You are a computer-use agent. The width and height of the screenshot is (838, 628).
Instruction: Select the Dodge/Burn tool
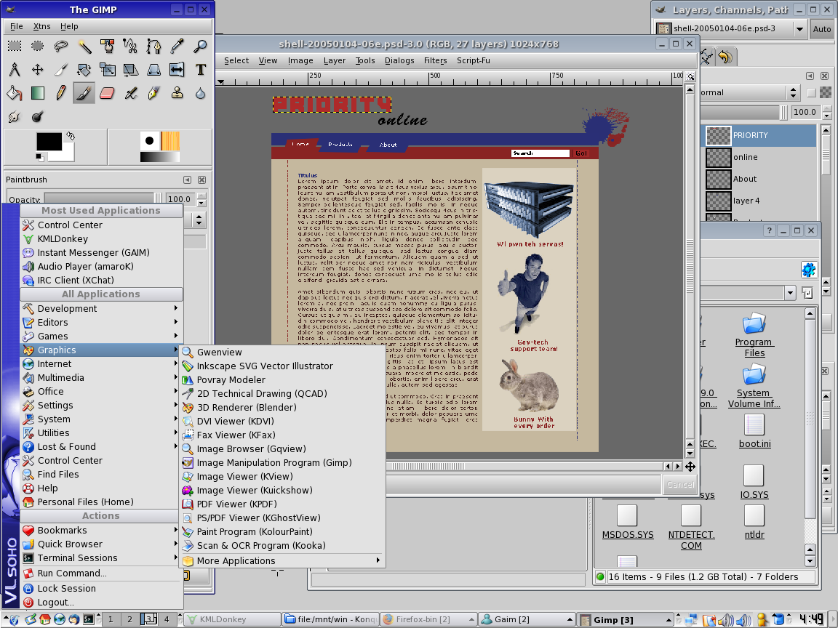[x=37, y=117]
